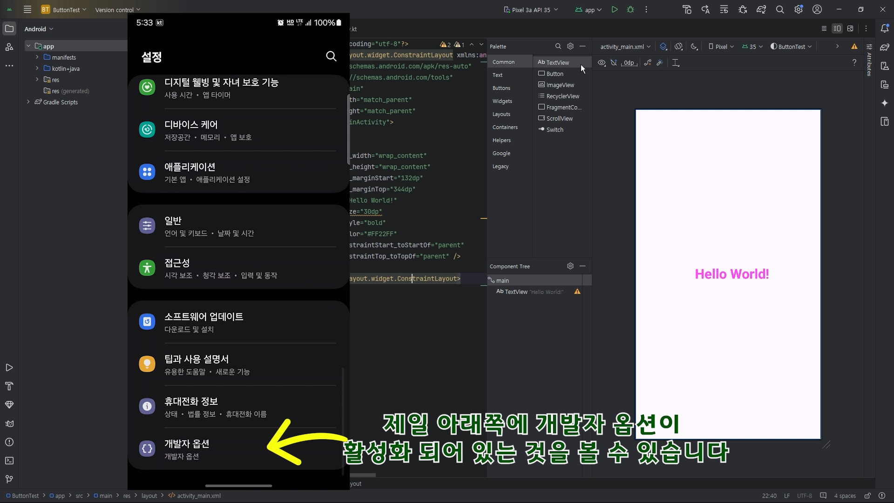Toggle night mode moon icon
894x503 pixels.
click(x=694, y=46)
